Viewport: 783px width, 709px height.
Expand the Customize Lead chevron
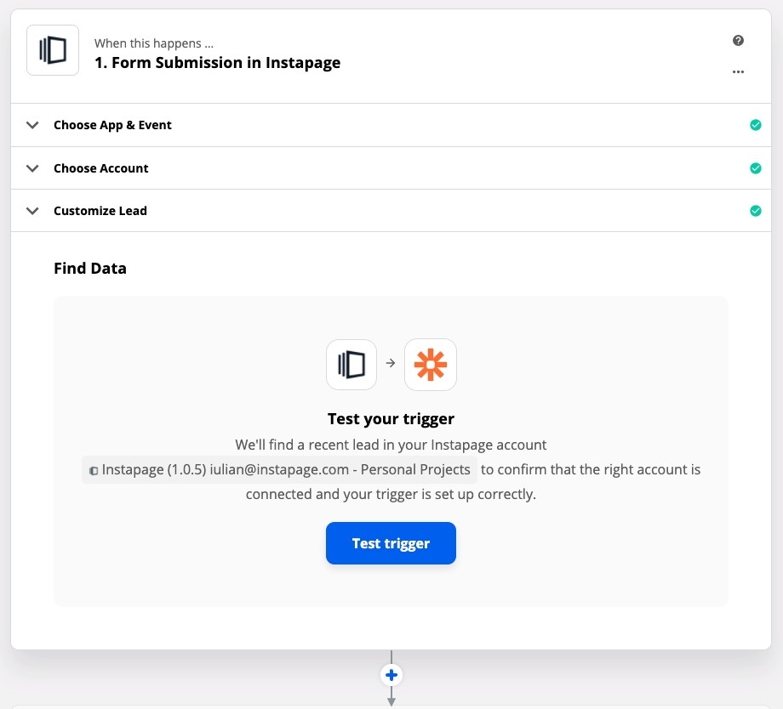tap(32, 211)
